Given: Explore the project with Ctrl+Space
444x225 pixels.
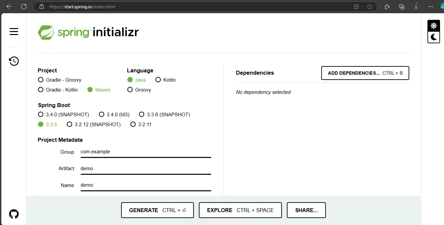Looking at the screenshot, I should point(240,210).
